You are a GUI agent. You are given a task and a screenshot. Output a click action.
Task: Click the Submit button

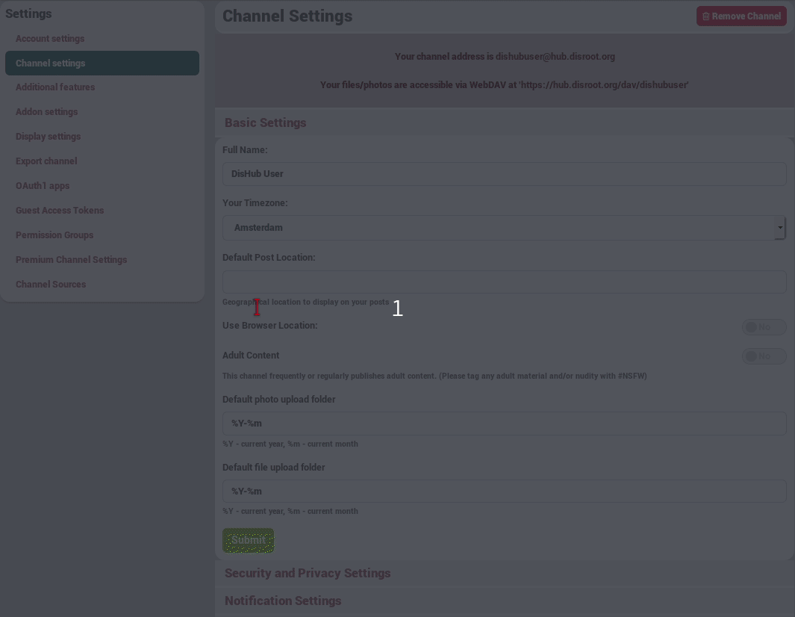click(248, 539)
